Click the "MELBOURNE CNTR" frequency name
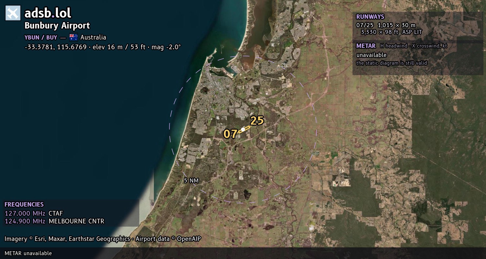The height and width of the screenshot is (259, 486). tap(76, 221)
